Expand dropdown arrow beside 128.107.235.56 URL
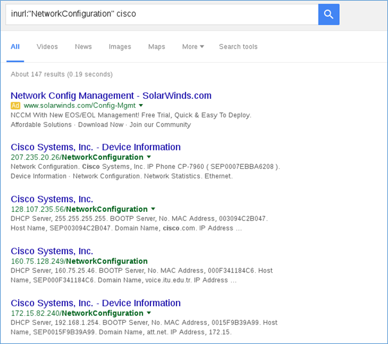The image size is (388, 344). pyautogui.click(x=154, y=209)
